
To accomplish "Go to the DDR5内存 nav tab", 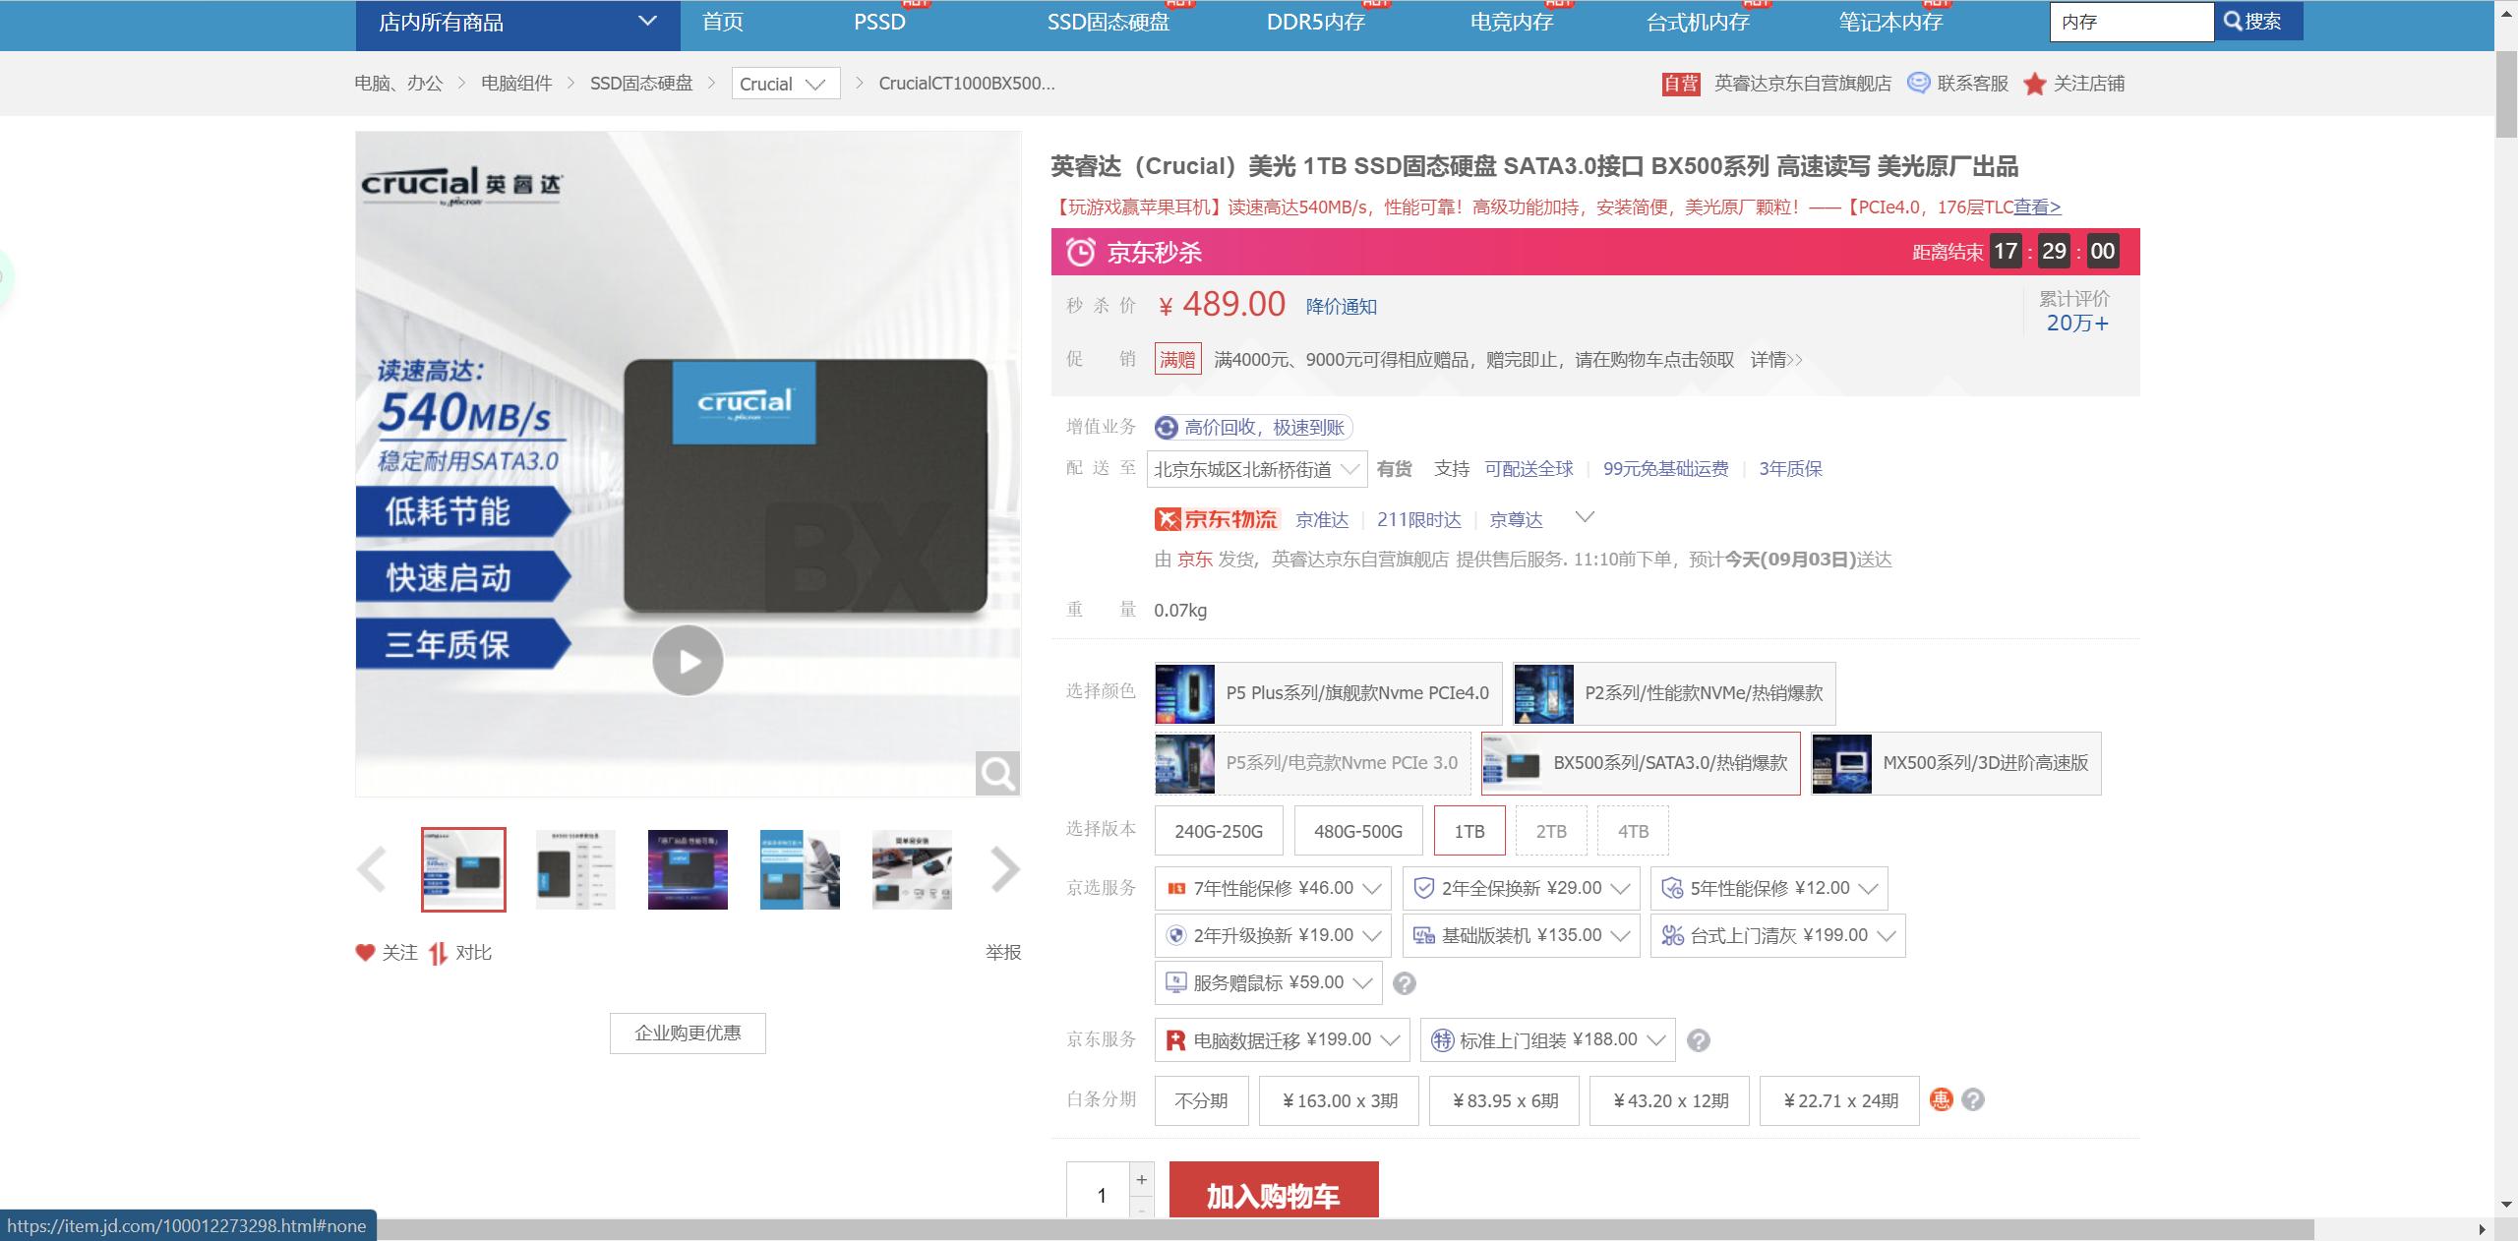I will coord(1315,23).
